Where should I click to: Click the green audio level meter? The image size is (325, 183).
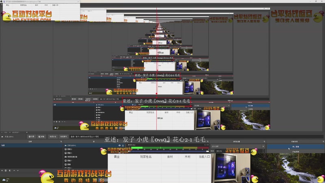(x=169, y=148)
